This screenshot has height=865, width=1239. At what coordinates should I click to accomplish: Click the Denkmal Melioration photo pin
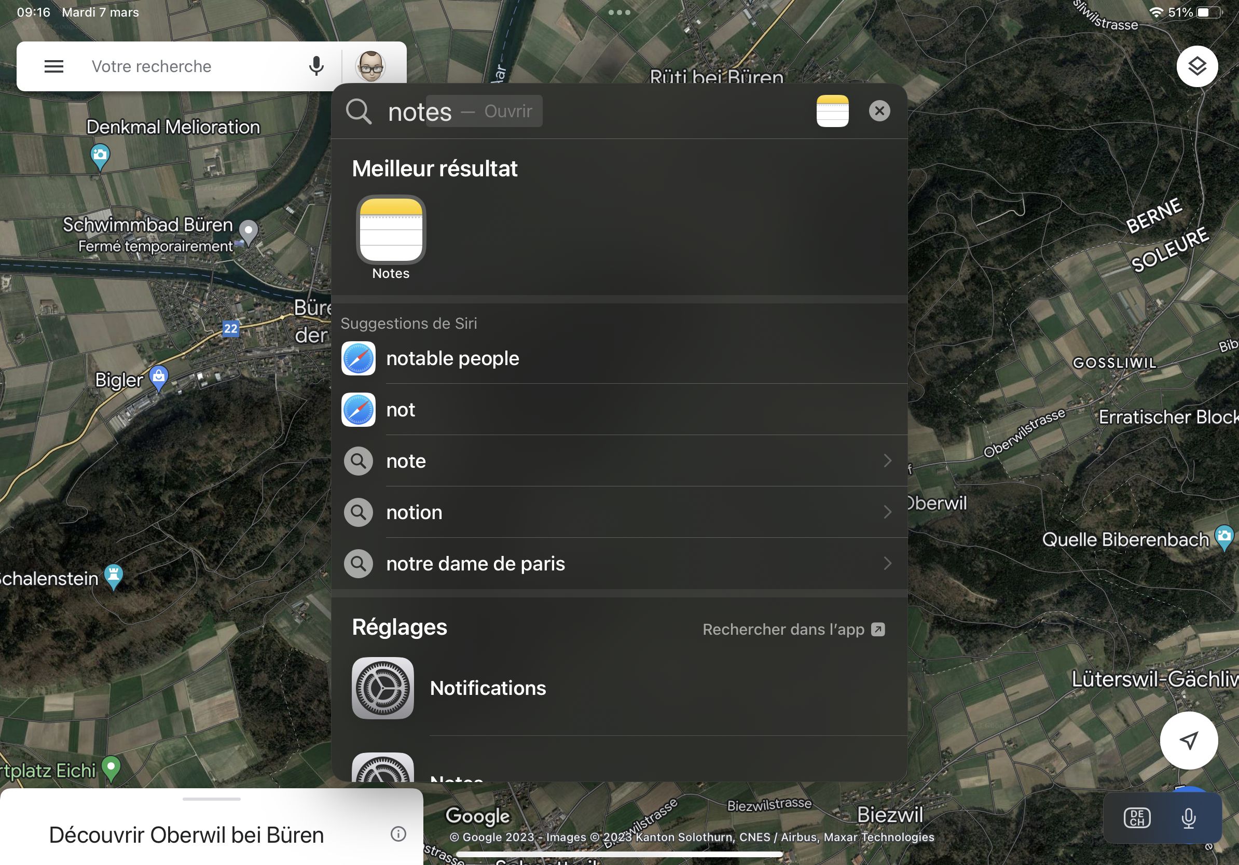[100, 157]
